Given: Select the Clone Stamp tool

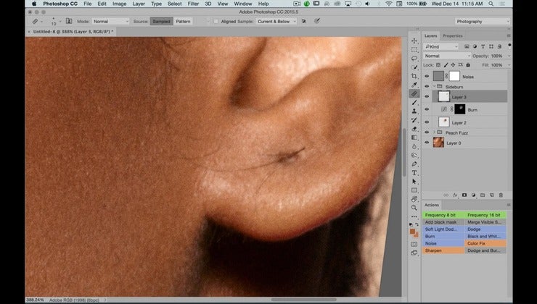Looking at the screenshot, I should click(414, 111).
